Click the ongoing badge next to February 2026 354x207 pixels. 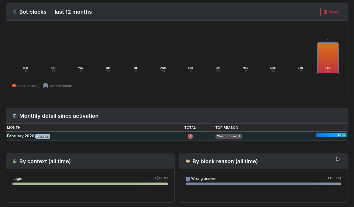[43, 136]
